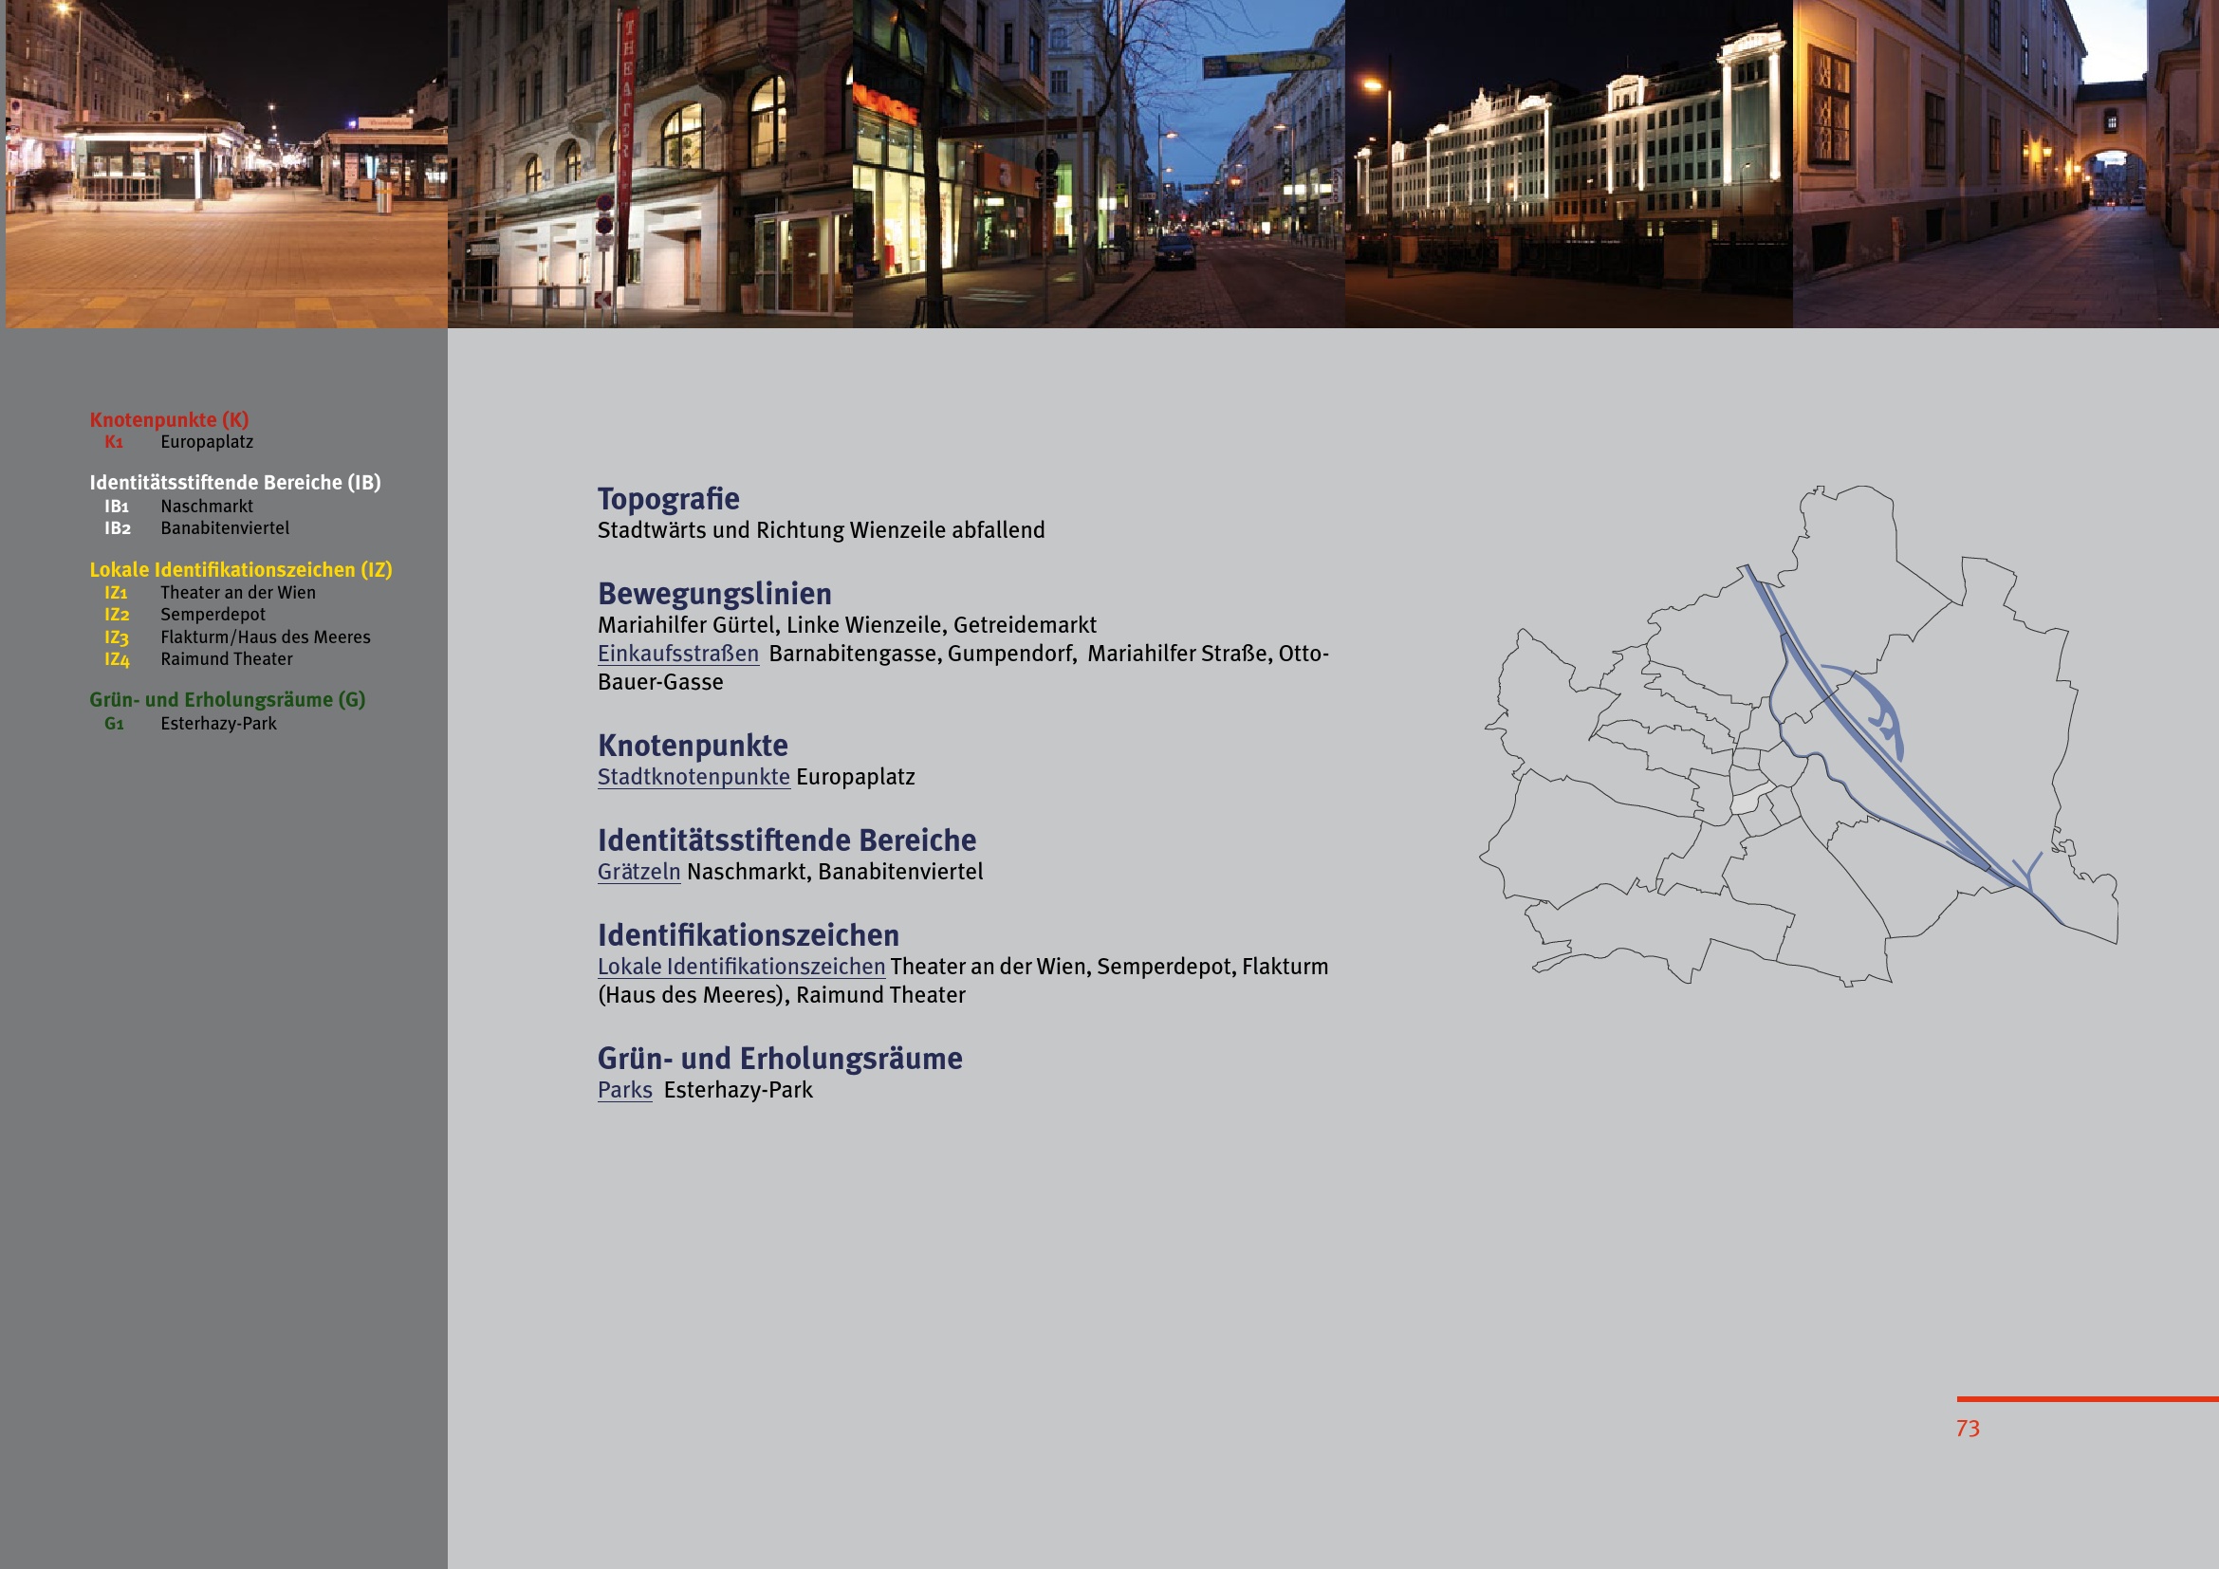Select the Naschmarkt night photo thumbnail
This screenshot has width=2219, height=1569.
pyautogui.click(x=226, y=164)
